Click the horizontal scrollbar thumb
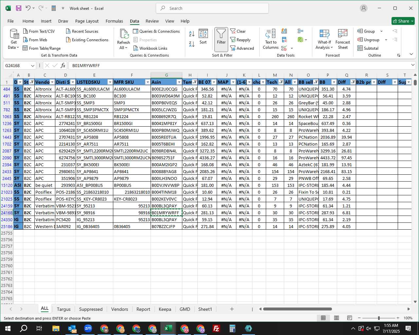 click(297, 309)
